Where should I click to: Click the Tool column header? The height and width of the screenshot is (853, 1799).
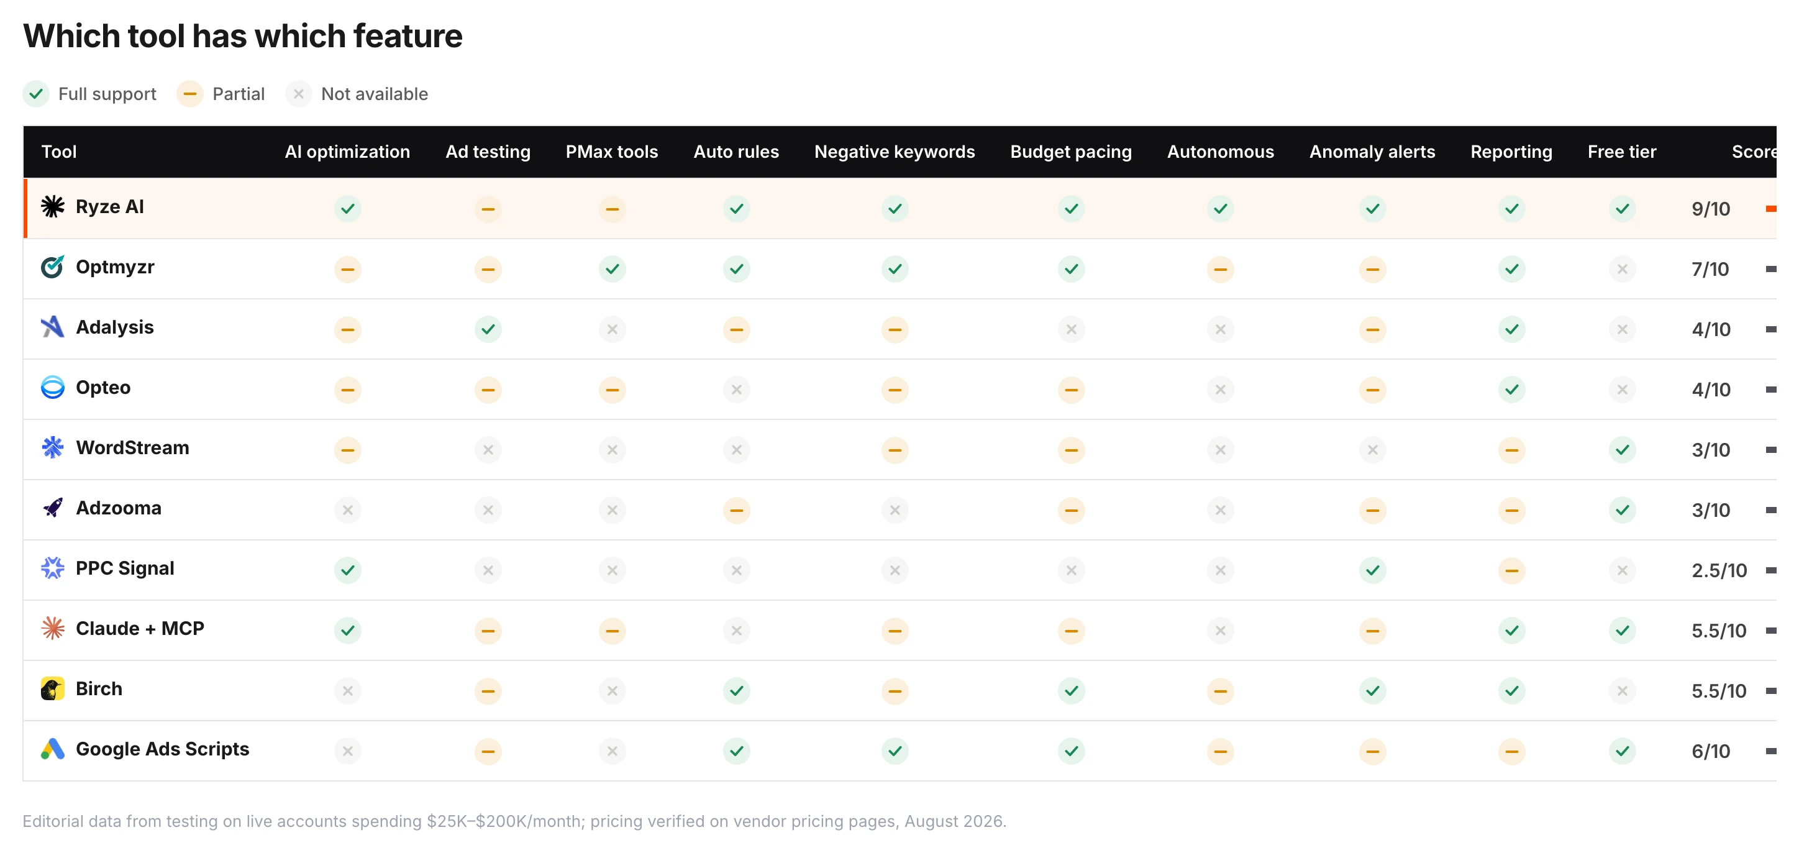pos(58,152)
